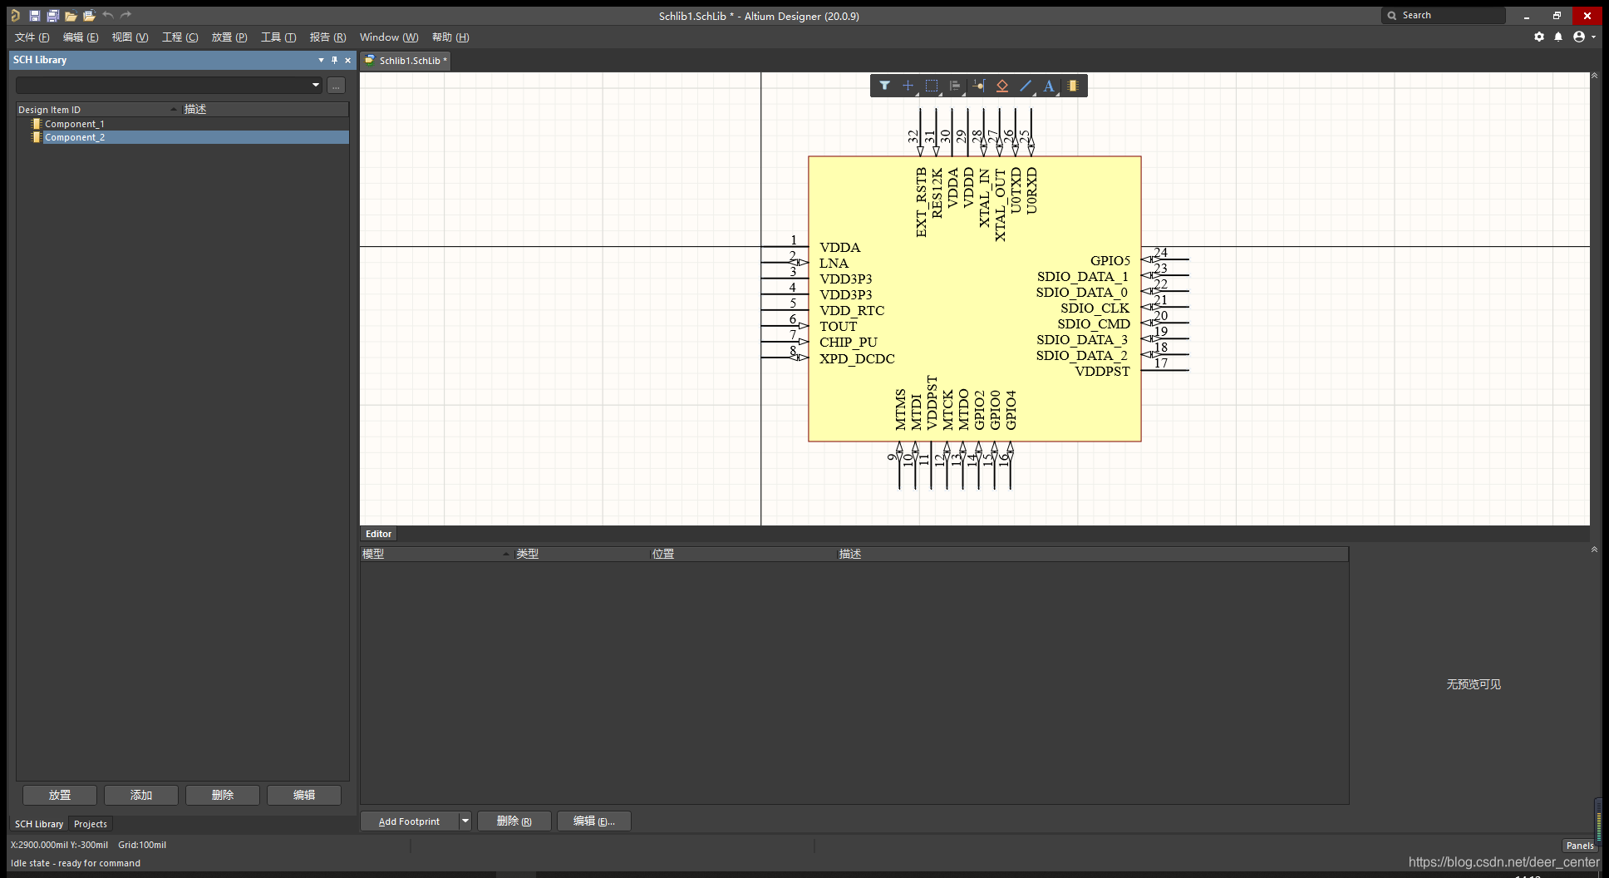This screenshot has height=878, width=1609.
Task: Click the Undo arrow icon
Action: click(x=108, y=16)
